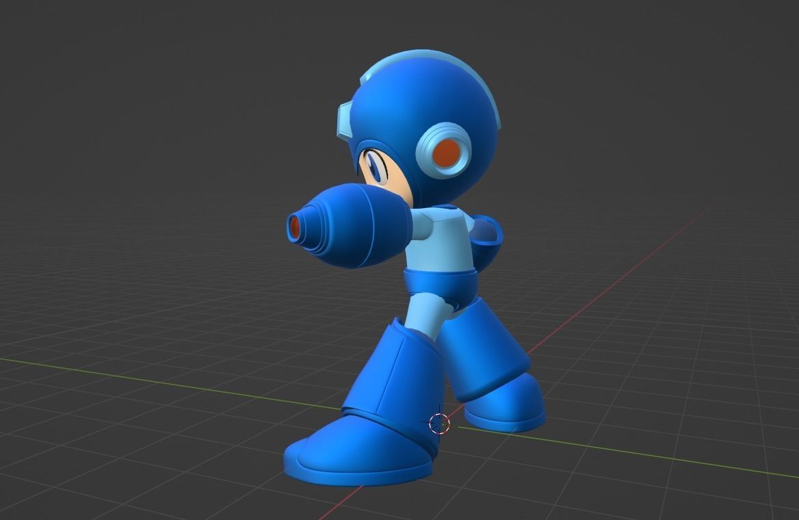Screen dimensions: 799x520
Task: Select the rear foot boot
Action: pyautogui.click(x=504, y=404)
